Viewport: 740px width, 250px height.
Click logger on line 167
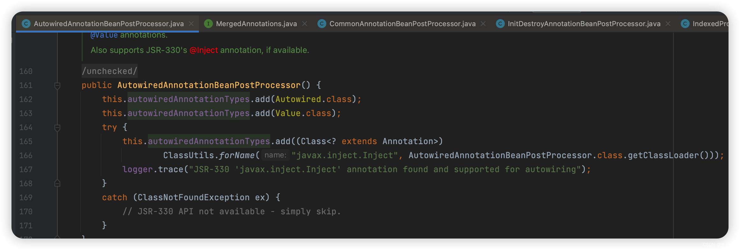(x=138, y=170)
